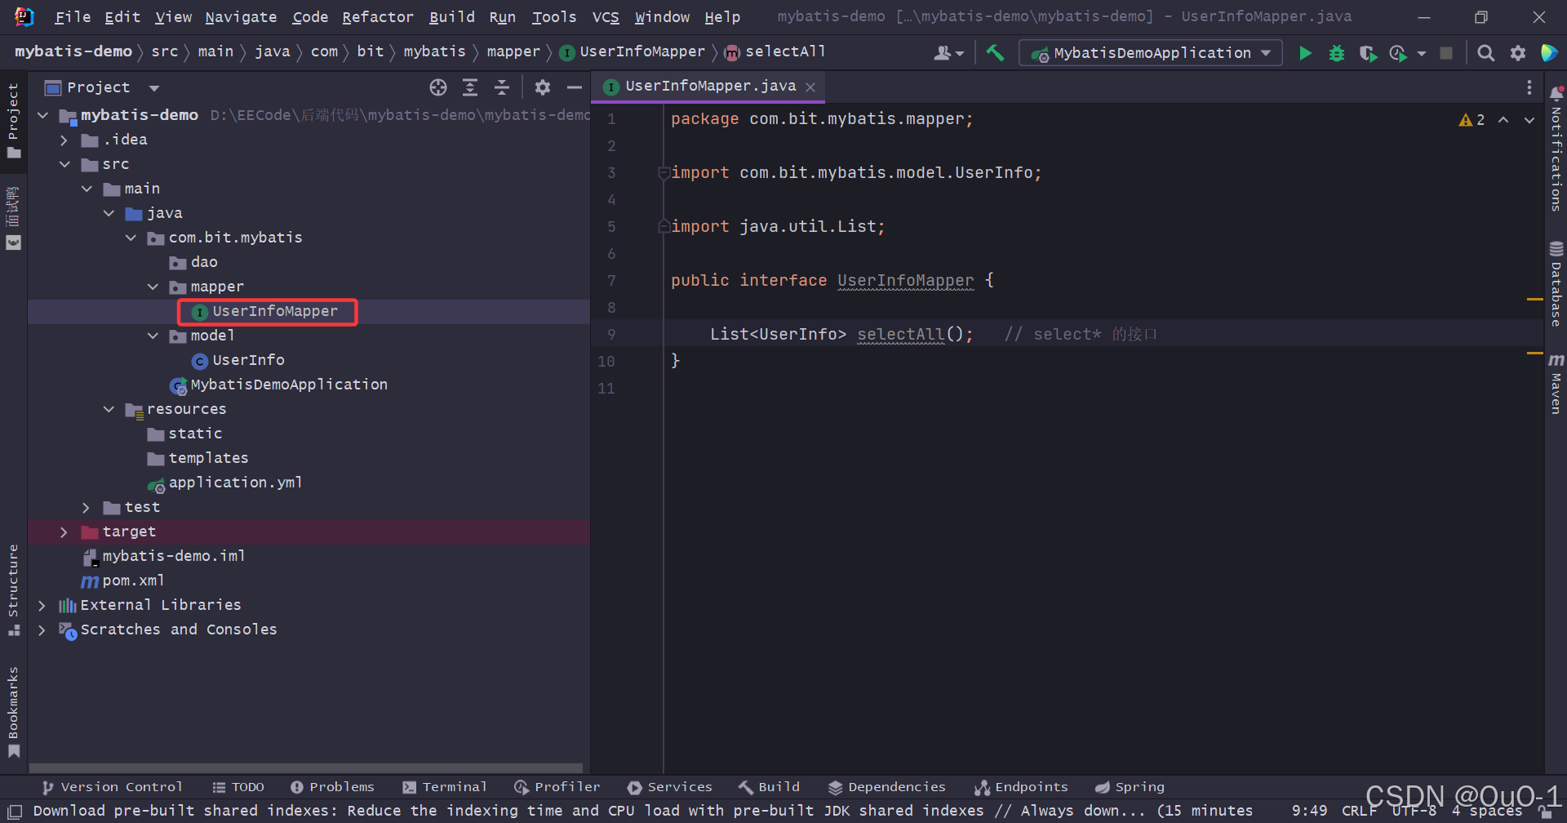This screenshot has width=1567, height=823.
Task: Click the mapper breadcrumb in navigation bar
Action: pyautogui.click(x=513, y=51)
